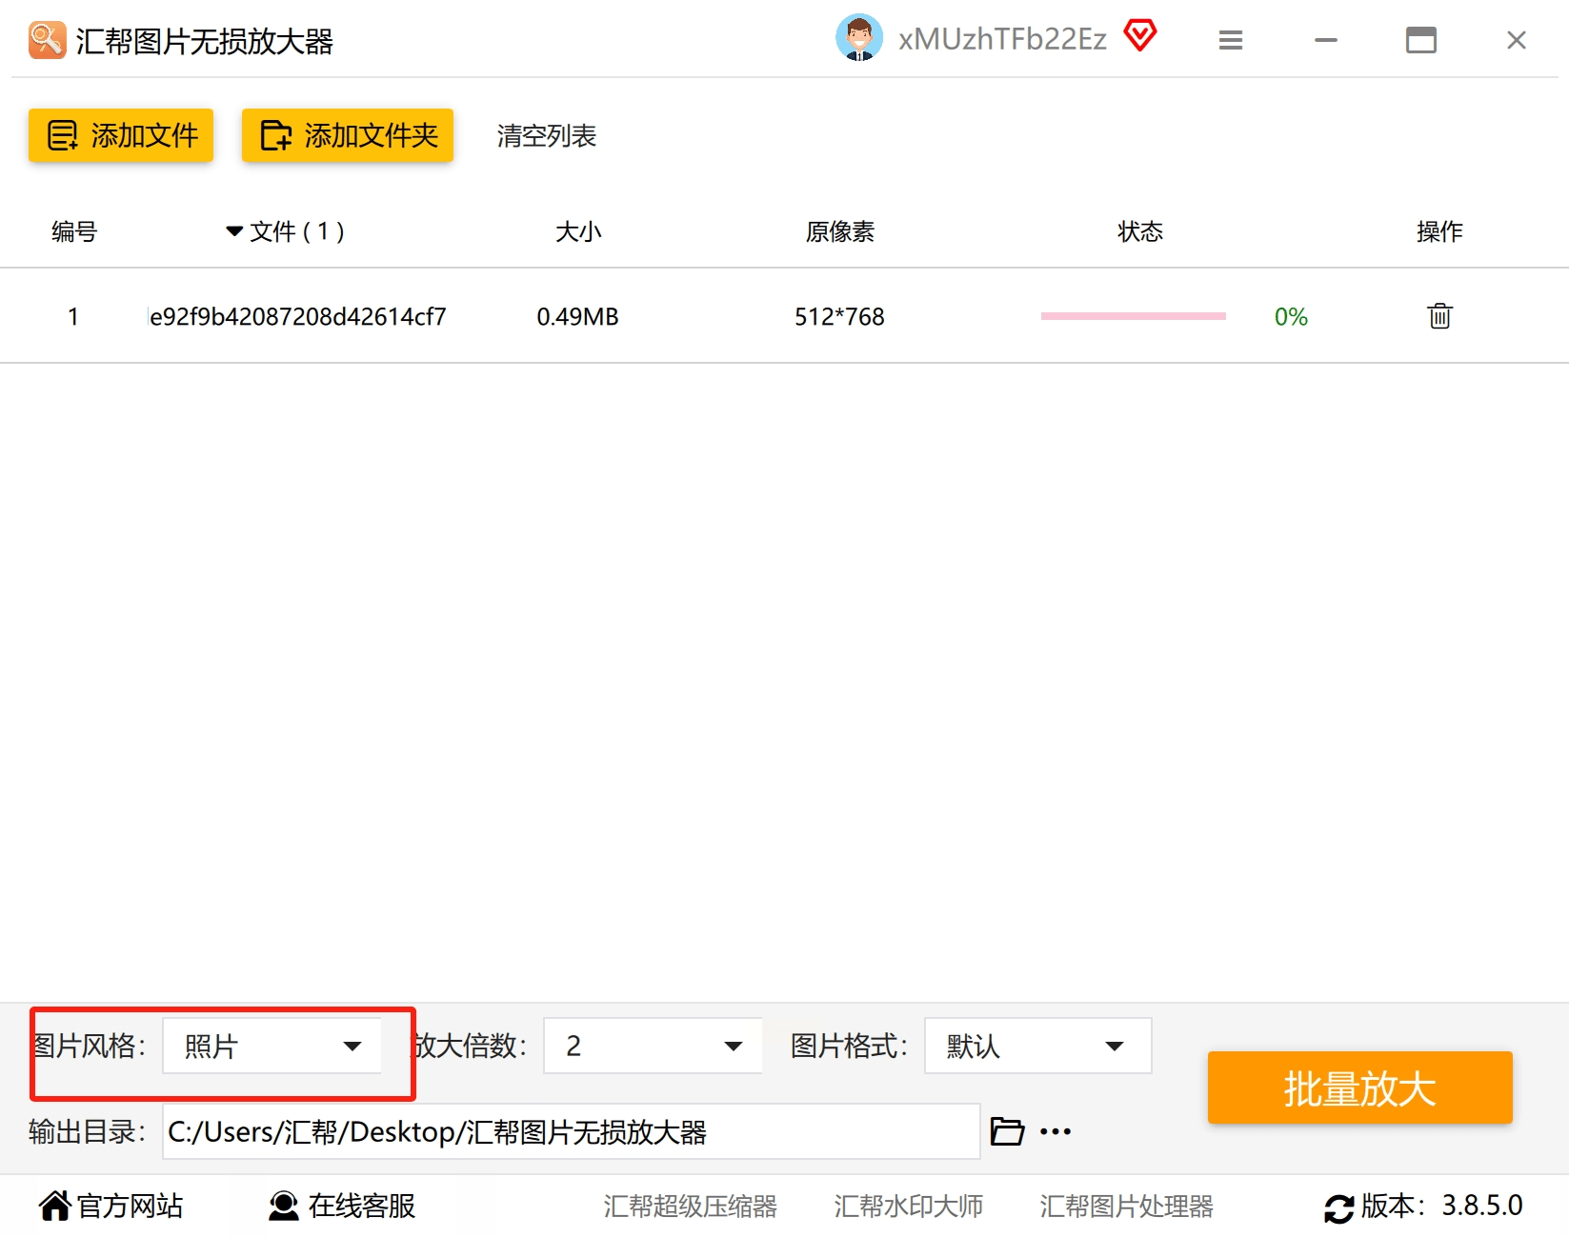Clear the list via 清空列表
Viewport: 1569px width, 1237px height.
pyautogui.click(x=546, y=136)
